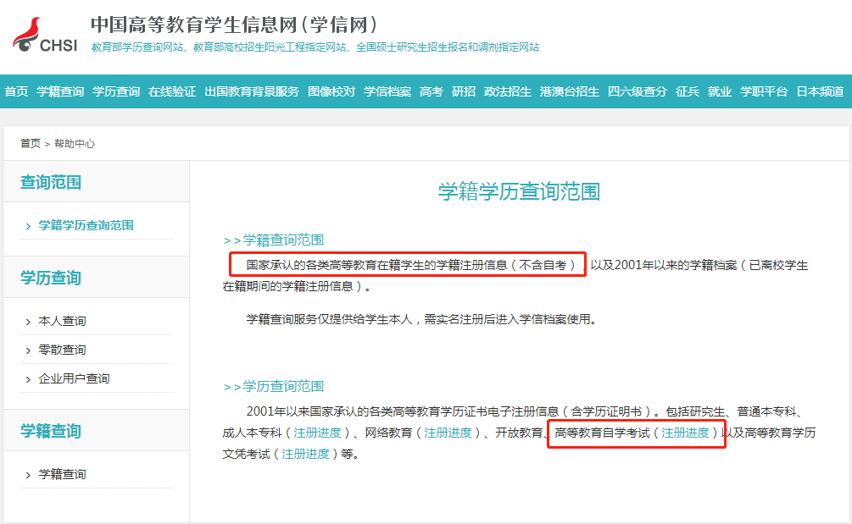Click the 首页 breadcrumb link
This screenshot has width=852, height=524.
point(31,144)
